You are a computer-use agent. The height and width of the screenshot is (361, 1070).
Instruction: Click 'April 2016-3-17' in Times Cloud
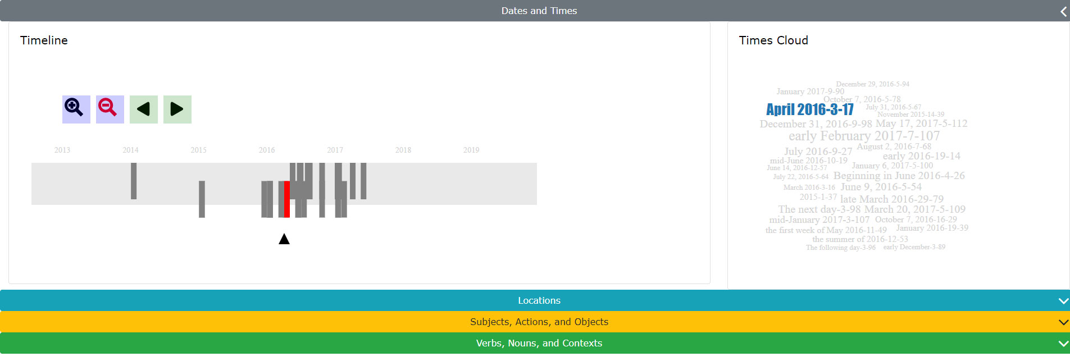(x=809, y=109)
